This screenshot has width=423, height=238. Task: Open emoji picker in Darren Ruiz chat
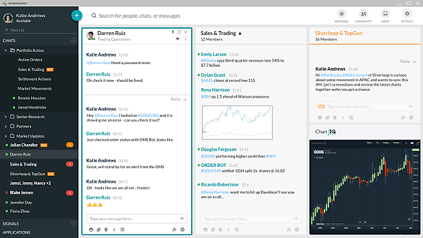click(x=91, y=230)
